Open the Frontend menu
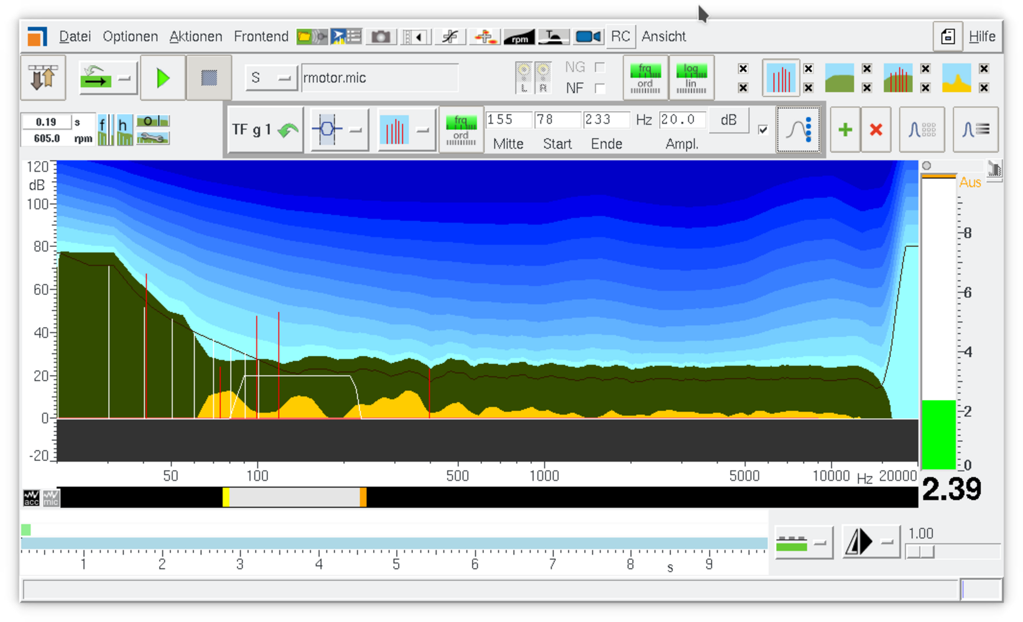 click(261, 37)
